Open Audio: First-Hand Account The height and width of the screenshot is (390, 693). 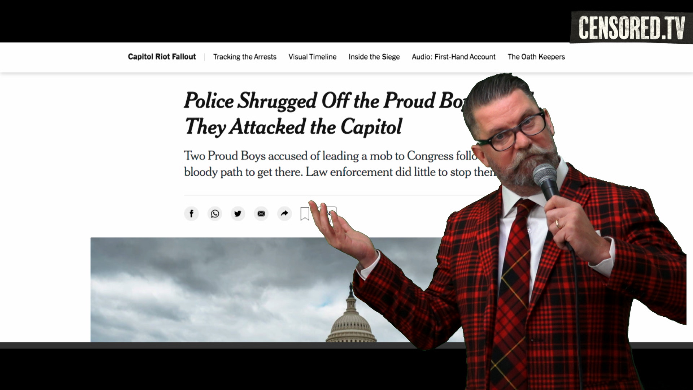pyautogui.click(x=454, y=57)
